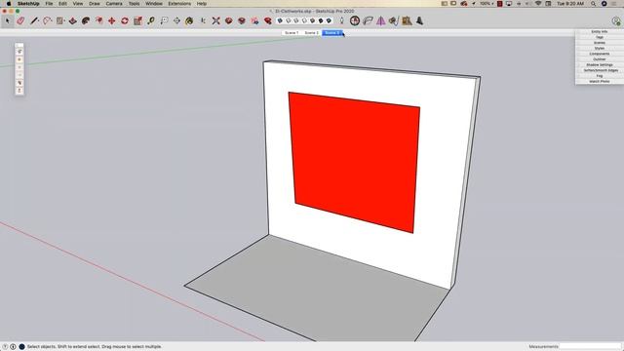Image resolution: width=624 pixels, height=351 pixels.
Task: Activate the Rotate tool
Action: point(125,20)
